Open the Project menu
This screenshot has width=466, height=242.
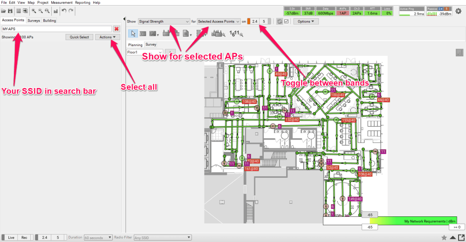[x=43, y=2]
